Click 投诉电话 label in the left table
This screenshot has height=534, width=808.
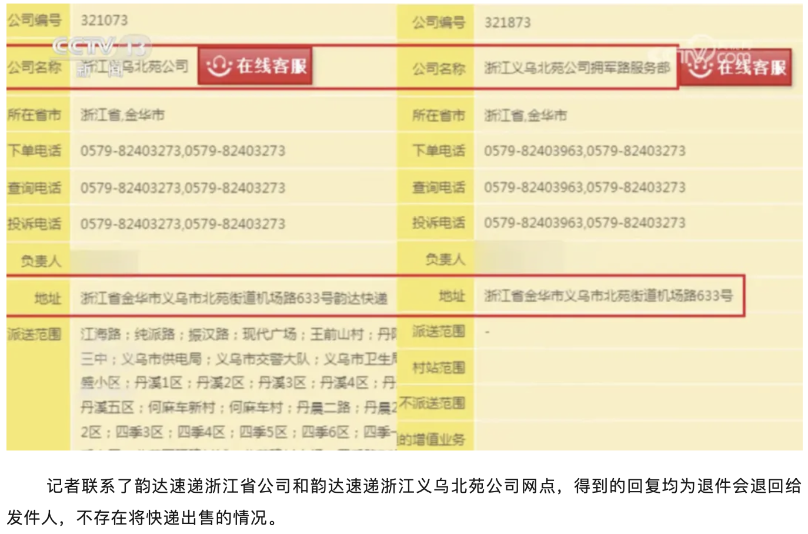coord(34,223)
